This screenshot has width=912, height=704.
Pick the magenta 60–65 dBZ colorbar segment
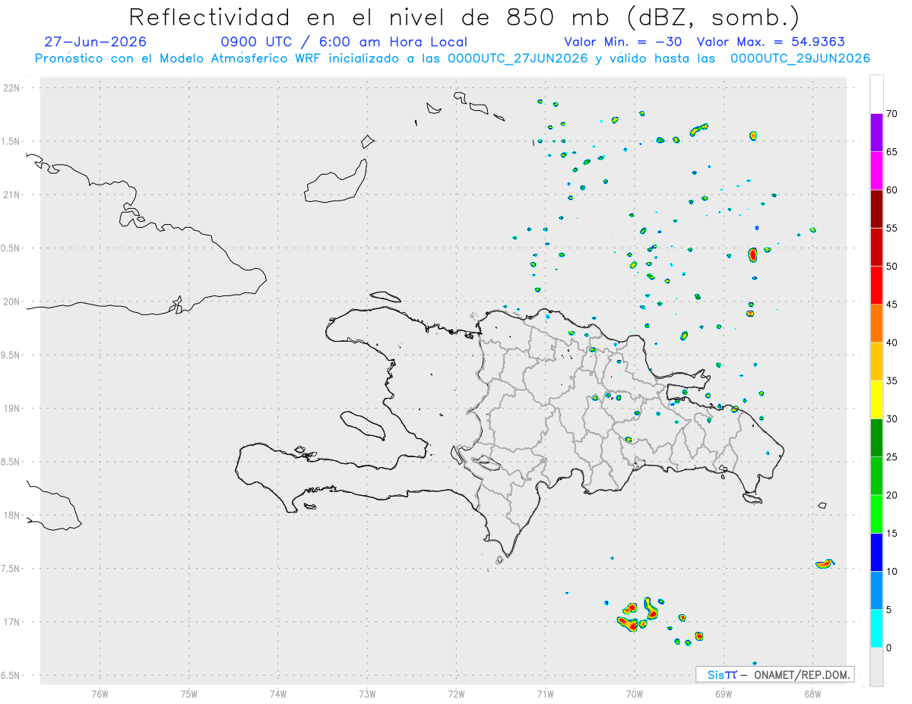click(876, 171)
